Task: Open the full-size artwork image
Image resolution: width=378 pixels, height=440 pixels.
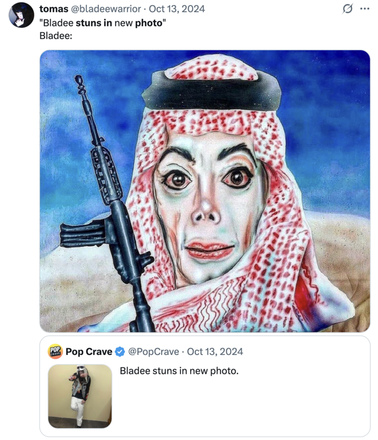Action: tap(205, 190)
